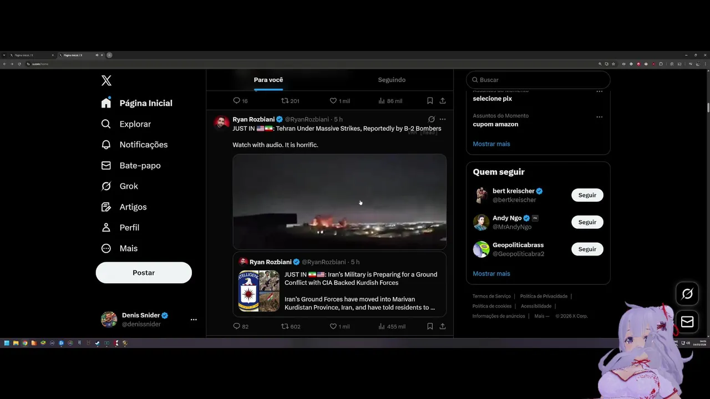Like the upper post with 1 mil likes

click(339, 101)
